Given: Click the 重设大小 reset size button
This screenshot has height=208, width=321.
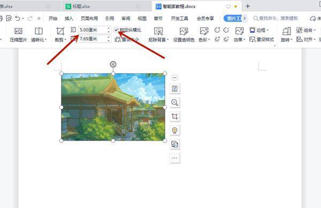Looking at the screenshot, I should (127, 39).
